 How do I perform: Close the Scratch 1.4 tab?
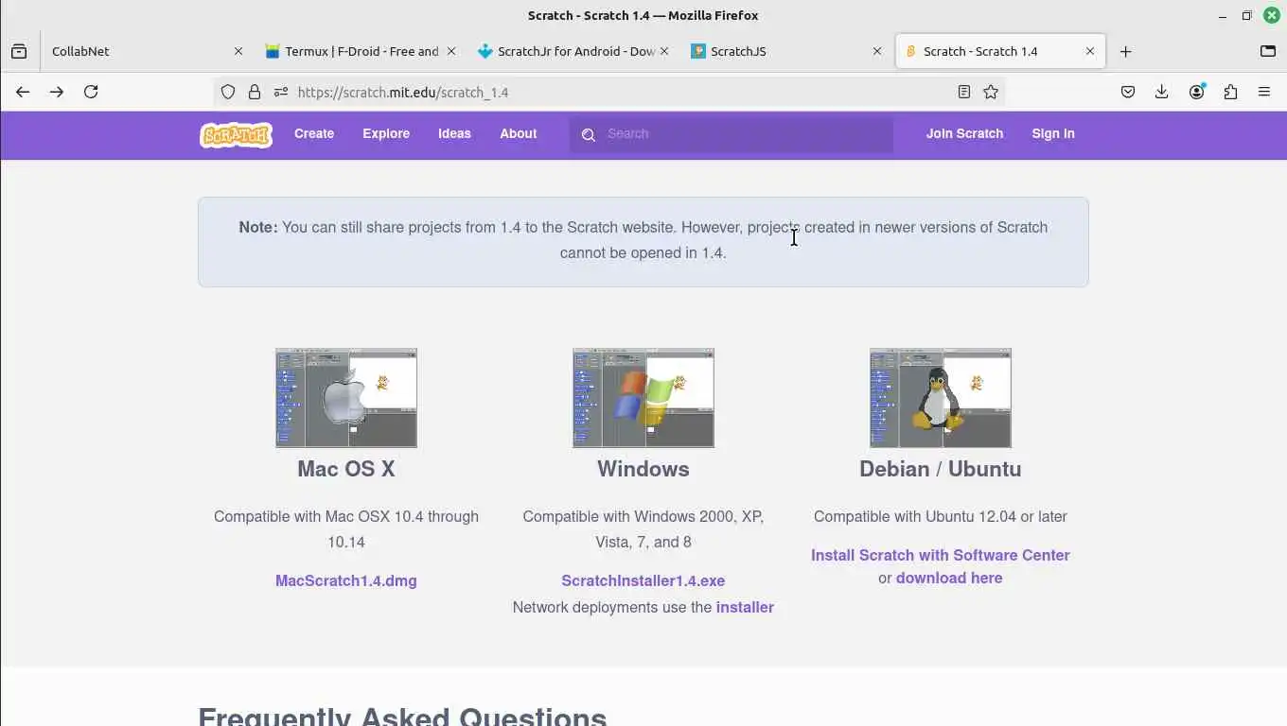coord(1090,51)
